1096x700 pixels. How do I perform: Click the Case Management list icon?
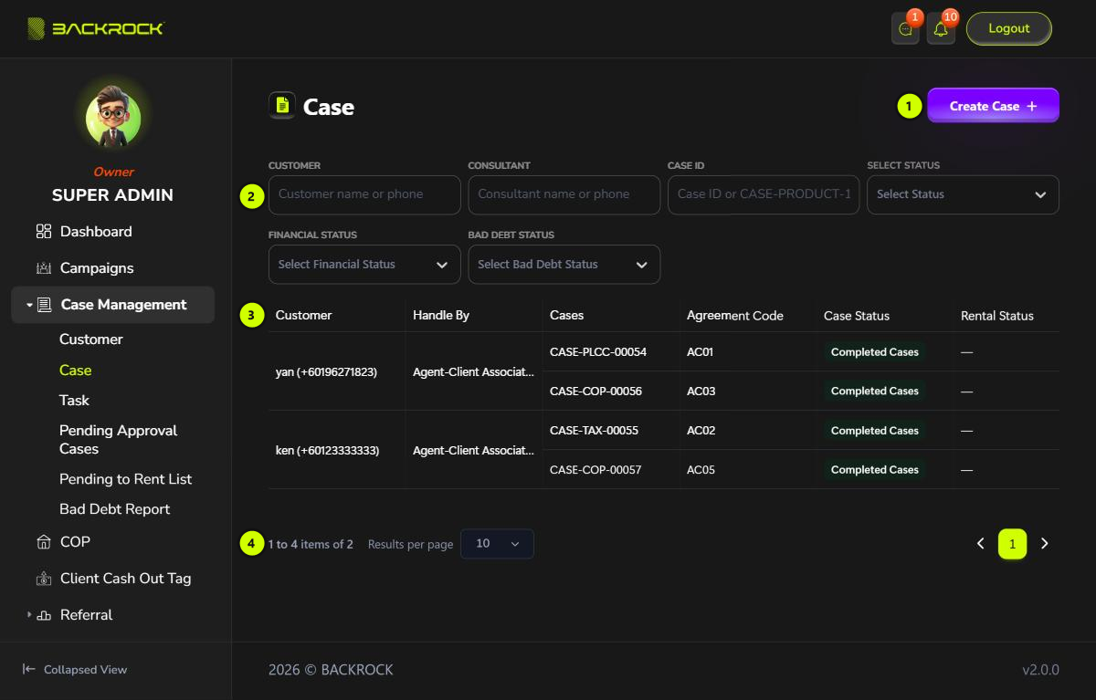[x=45, y=305]
